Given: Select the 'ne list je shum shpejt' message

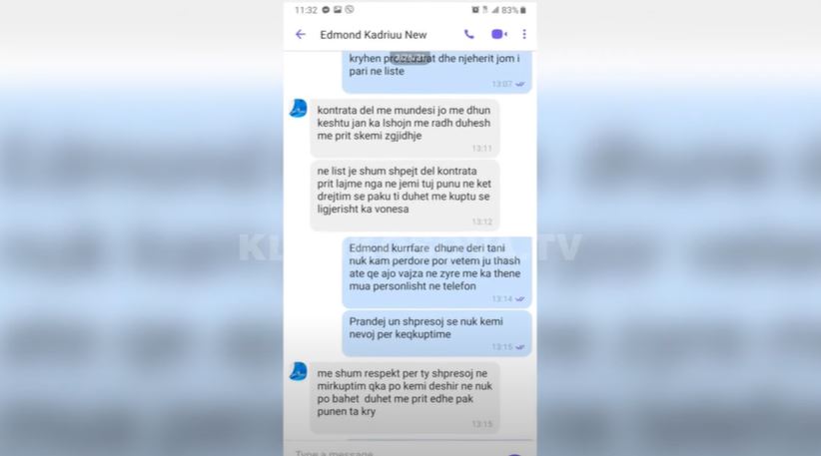Looking at the screenshot, I should click(405, 195).
